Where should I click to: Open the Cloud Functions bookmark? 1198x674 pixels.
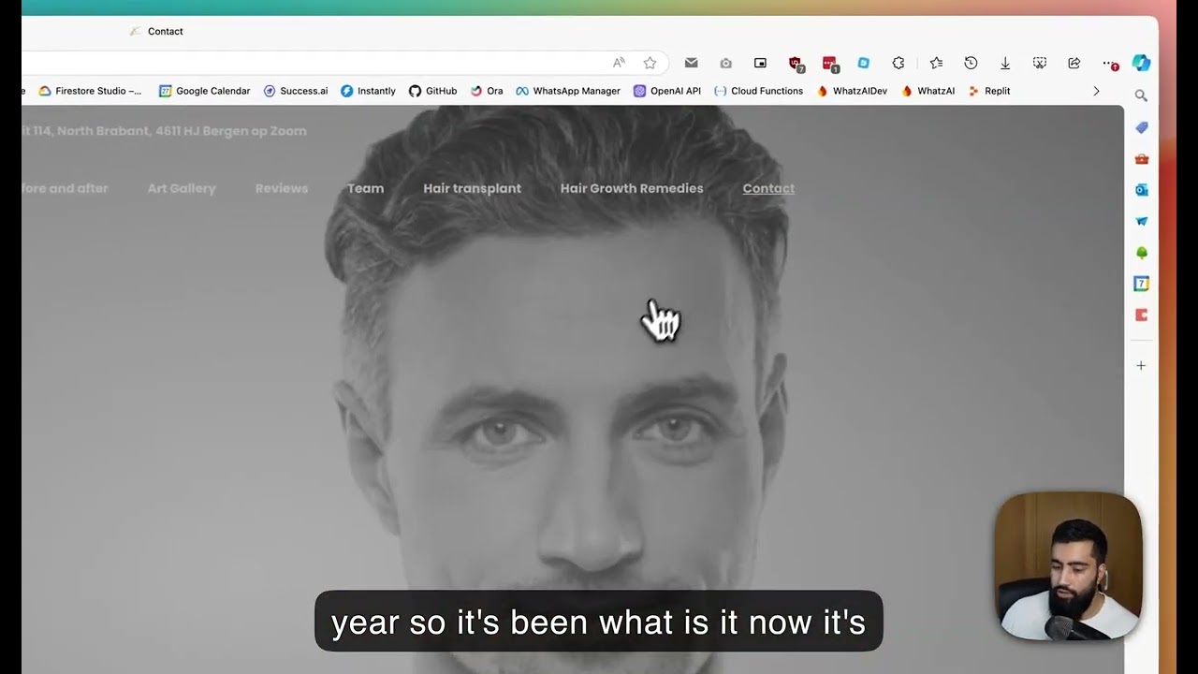tap(758, 91)
